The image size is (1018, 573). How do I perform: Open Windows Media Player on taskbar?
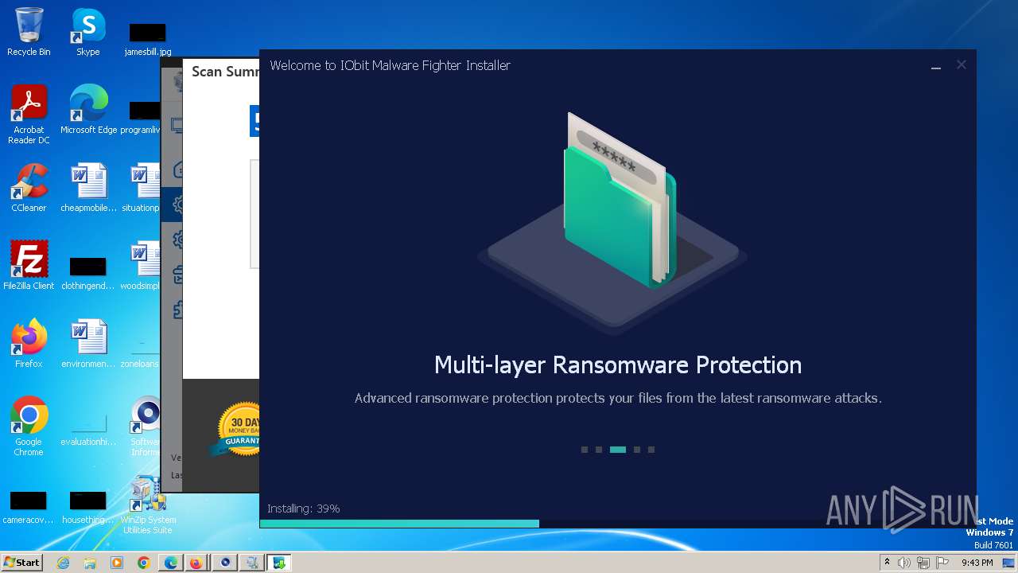(x=117, y=563)
